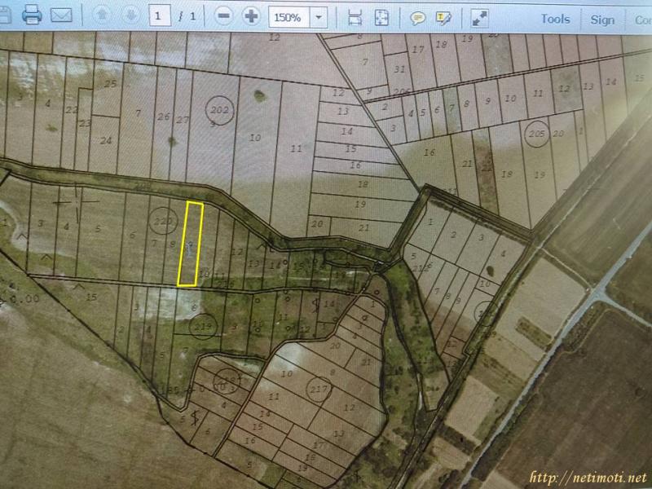Open the zoom level dropdown arrow
The width and height of the screenshot is (652, 489).
coord(319,16)
